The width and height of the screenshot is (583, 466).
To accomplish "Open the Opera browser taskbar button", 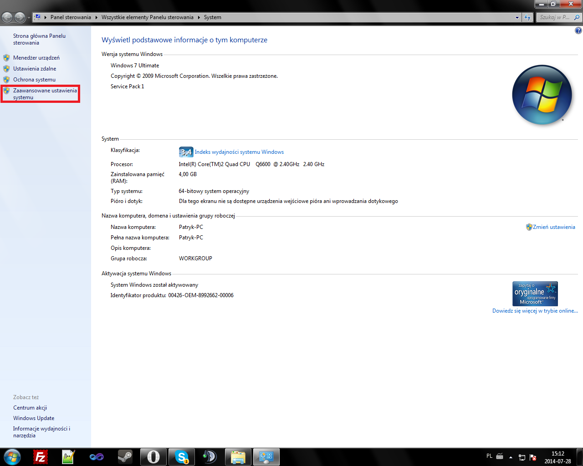I will (x=153, y=457).
